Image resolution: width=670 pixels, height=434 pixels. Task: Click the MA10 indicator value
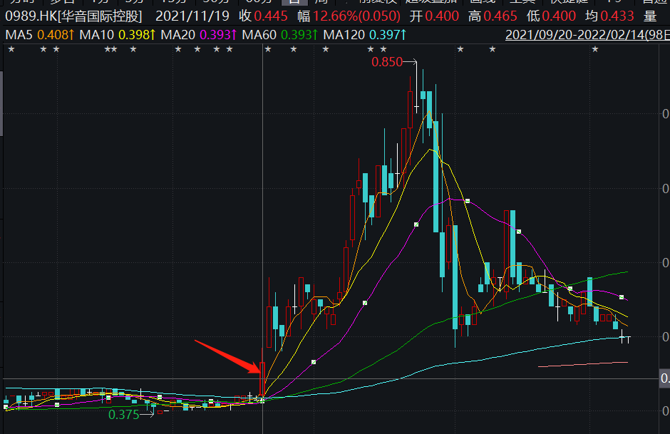(137, 35)
